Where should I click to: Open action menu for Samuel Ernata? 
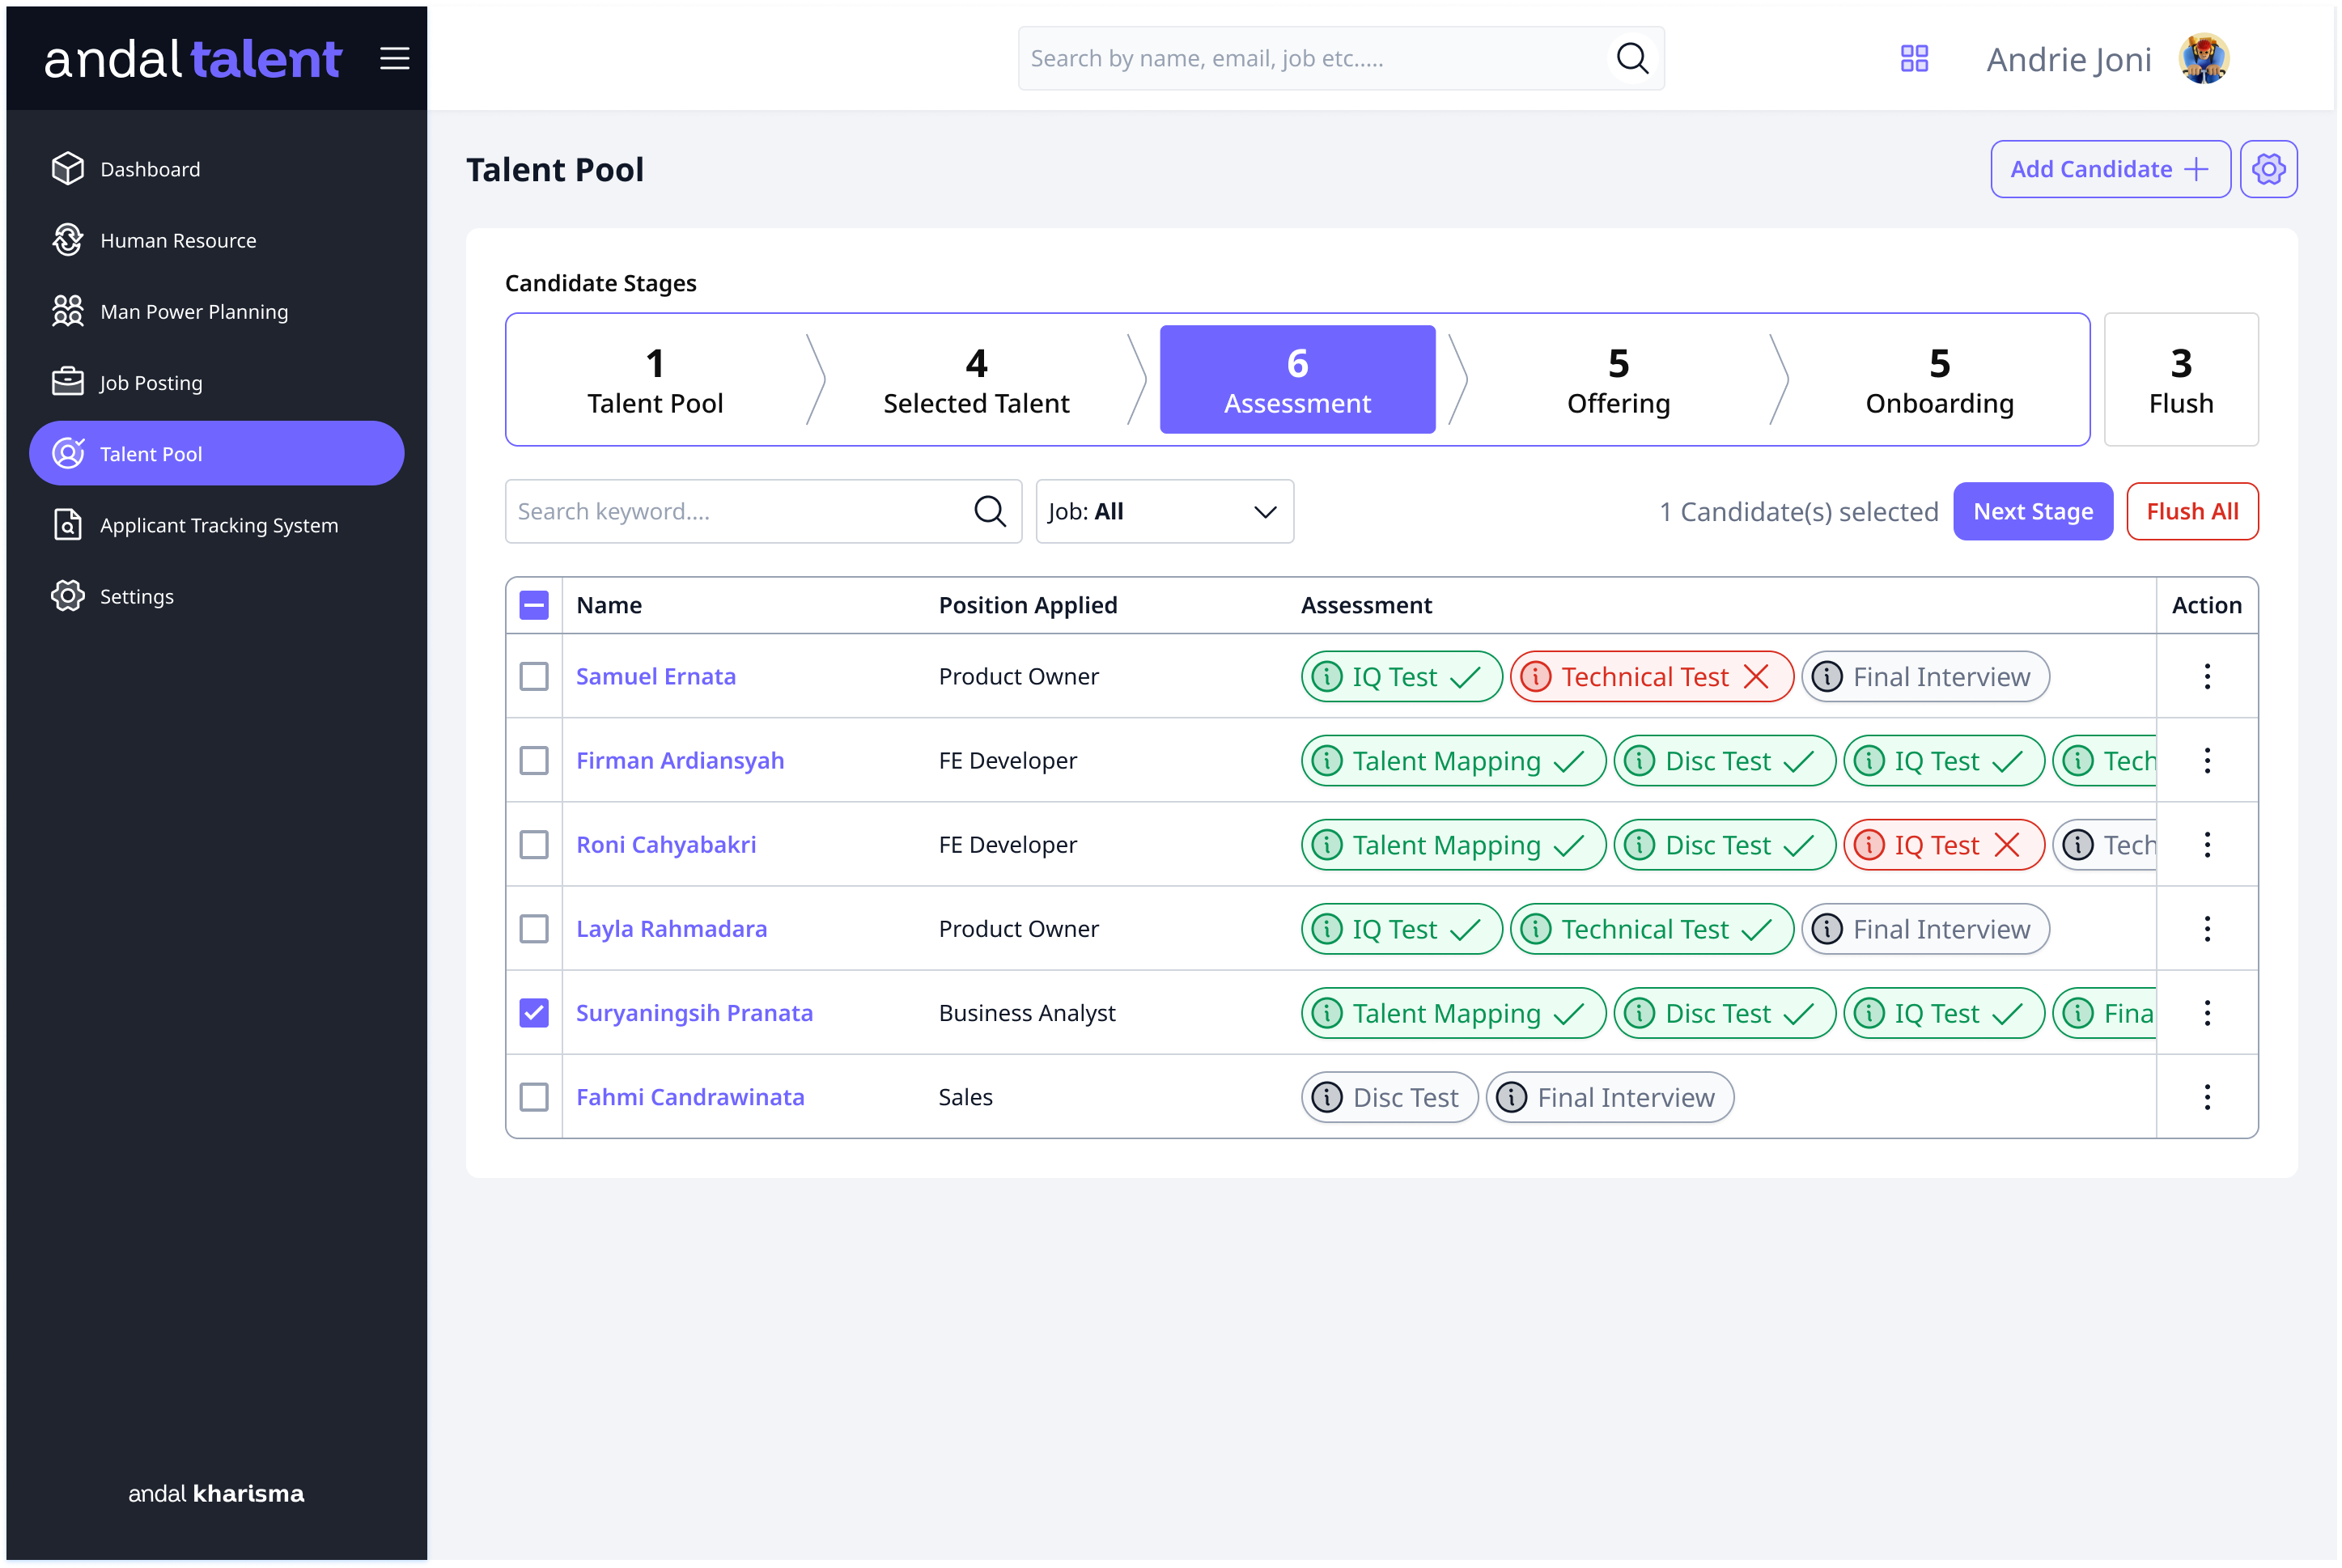click(2205, 676)
